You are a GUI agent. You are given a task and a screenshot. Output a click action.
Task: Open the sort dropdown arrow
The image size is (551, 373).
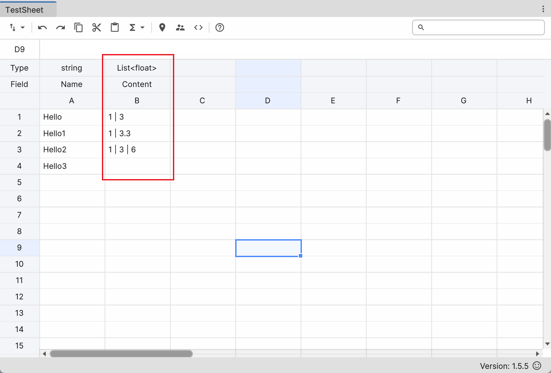[x=23, y=27]
